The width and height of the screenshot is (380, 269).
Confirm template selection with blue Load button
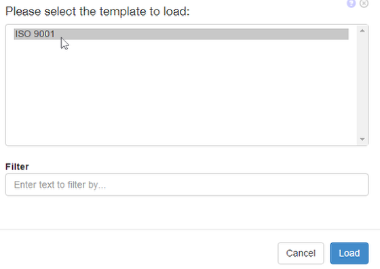(349, 253)
